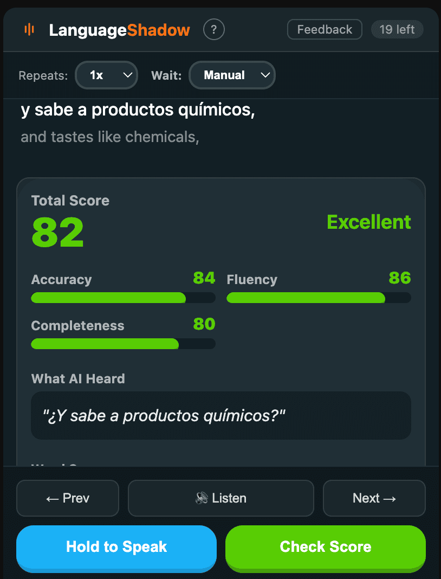441x579 pixels.
Task: Go to the previous phrase with Prev
Action: click(x=67, y=498)
